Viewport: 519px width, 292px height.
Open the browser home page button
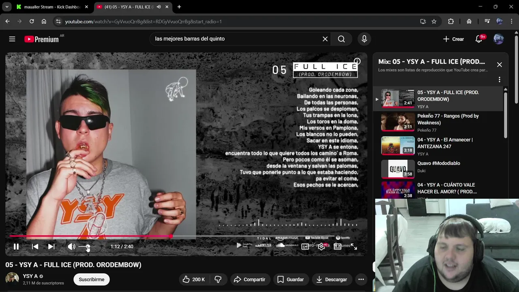pos(44,21)
